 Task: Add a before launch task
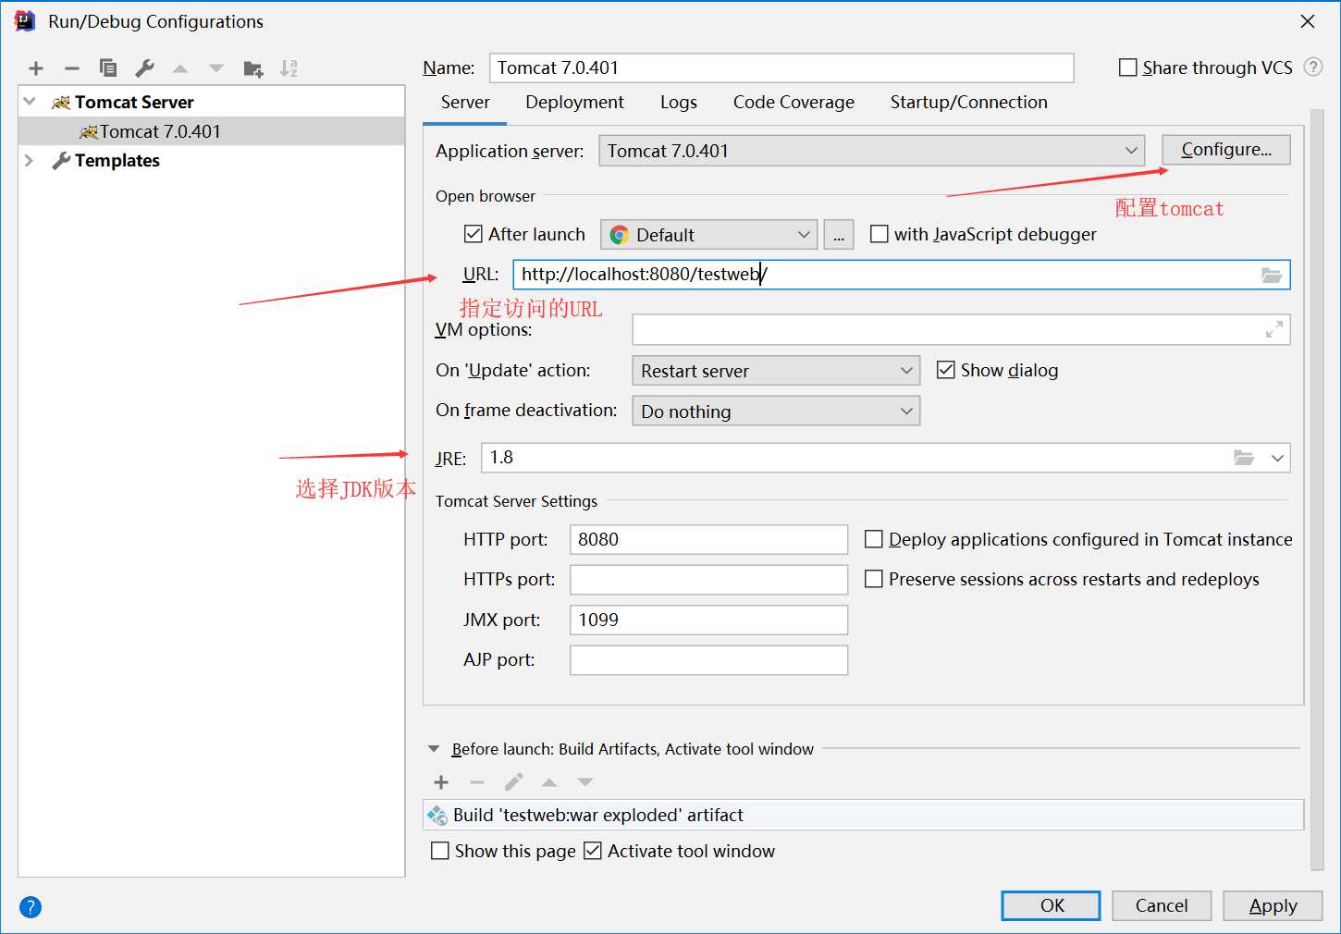(441, 782)
